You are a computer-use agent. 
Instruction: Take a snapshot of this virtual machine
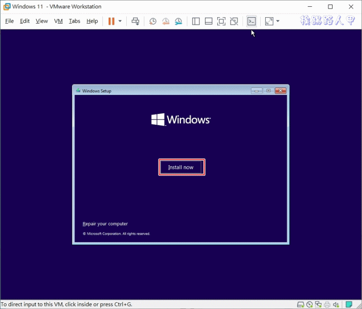tap(152, 21)
